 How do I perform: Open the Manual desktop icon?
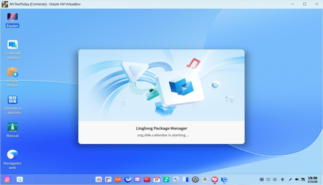tap(12, 130)
